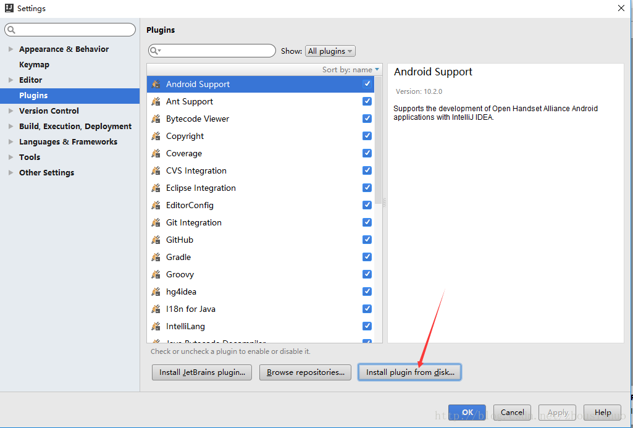Screen dimensions: 633x428
Task: Select Plugins in settings tree
Action: coord(33,95)
